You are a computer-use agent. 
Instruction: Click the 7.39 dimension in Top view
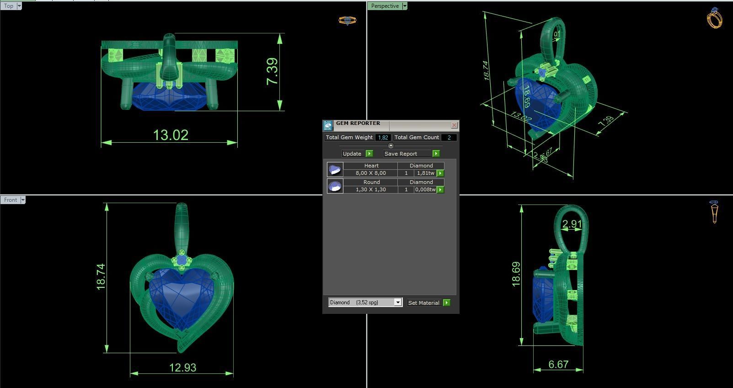click(x=272, y=71)
